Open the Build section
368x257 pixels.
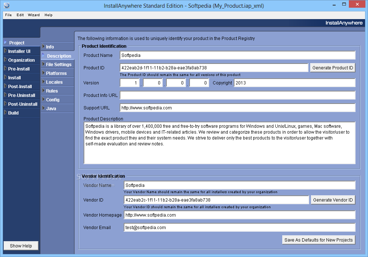coord(22,113)
